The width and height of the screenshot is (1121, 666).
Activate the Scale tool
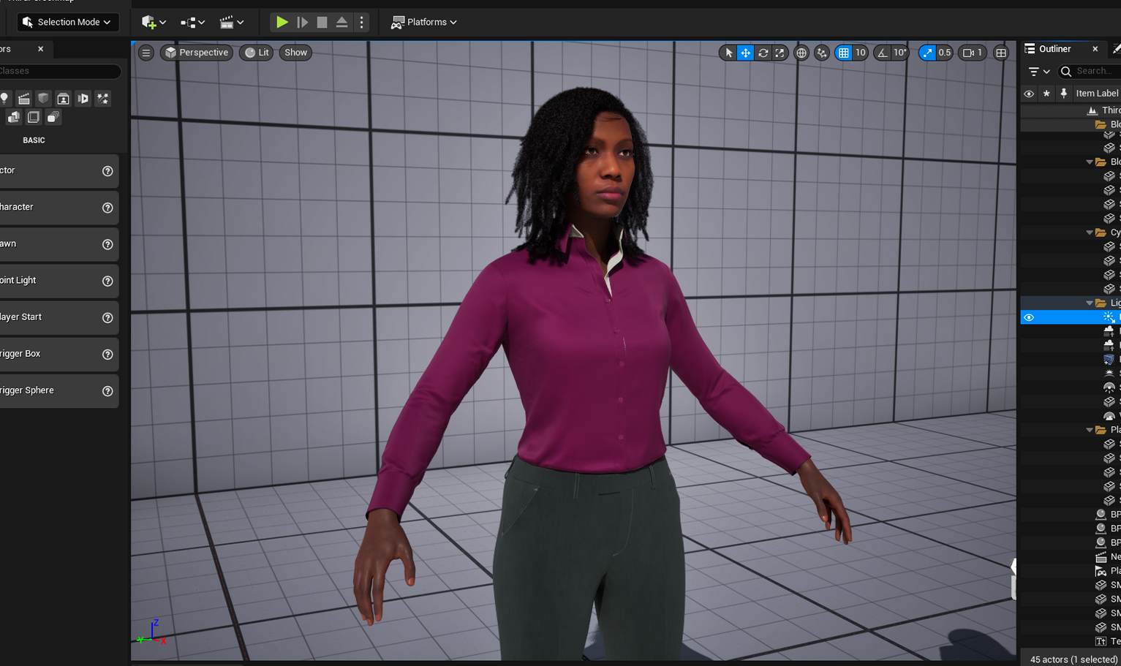780,52
